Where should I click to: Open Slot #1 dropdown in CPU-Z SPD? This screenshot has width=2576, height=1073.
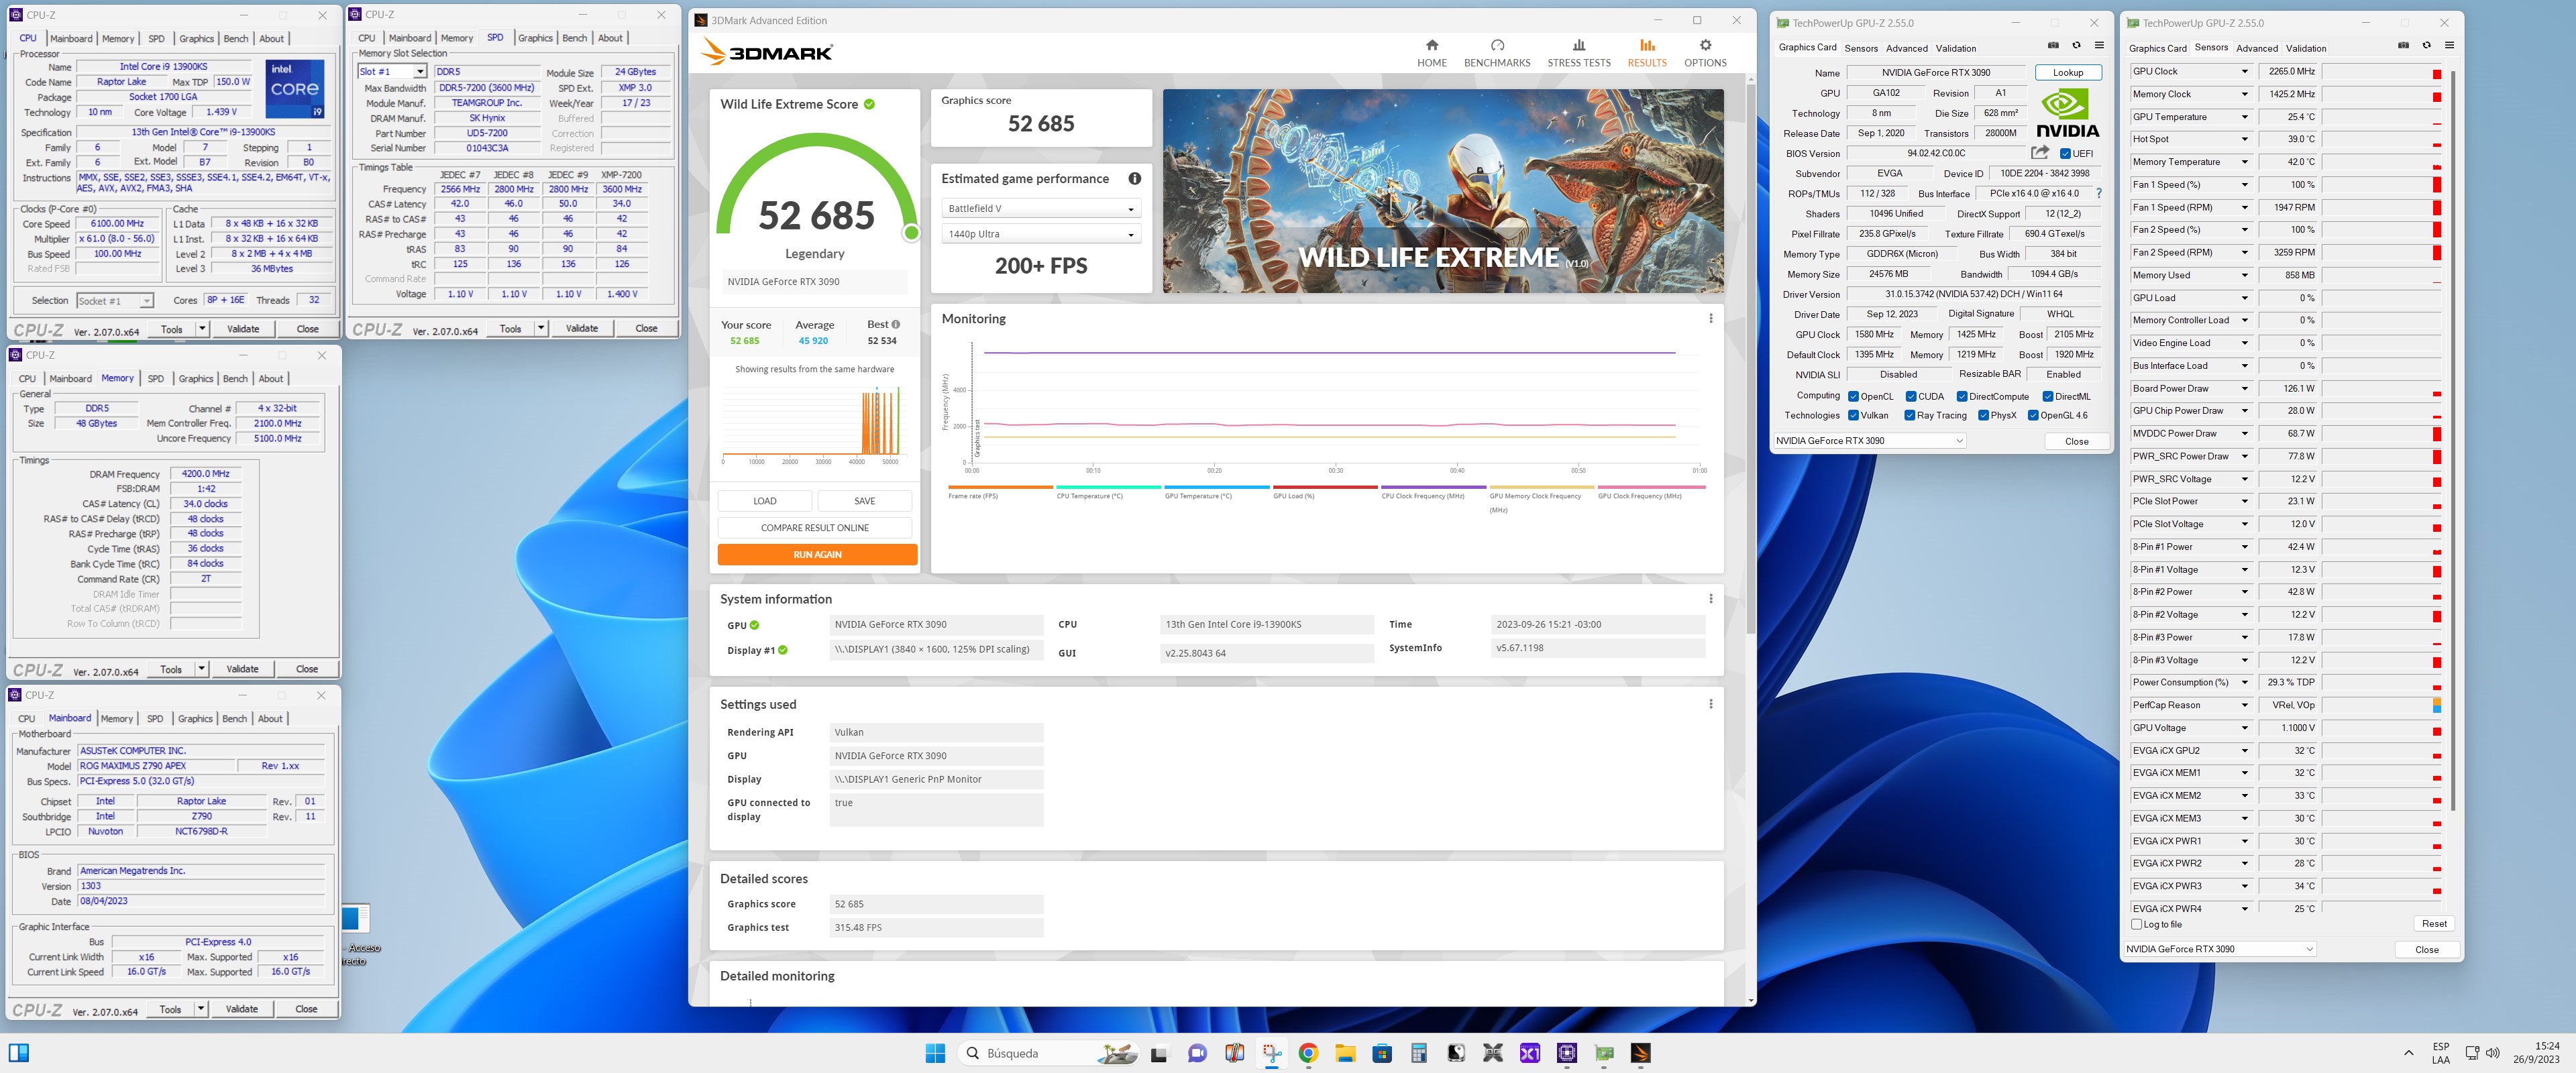(x=392, y=72)
